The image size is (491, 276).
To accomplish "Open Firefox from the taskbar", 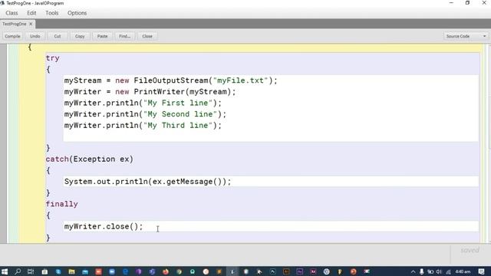I will click(166, 271).
